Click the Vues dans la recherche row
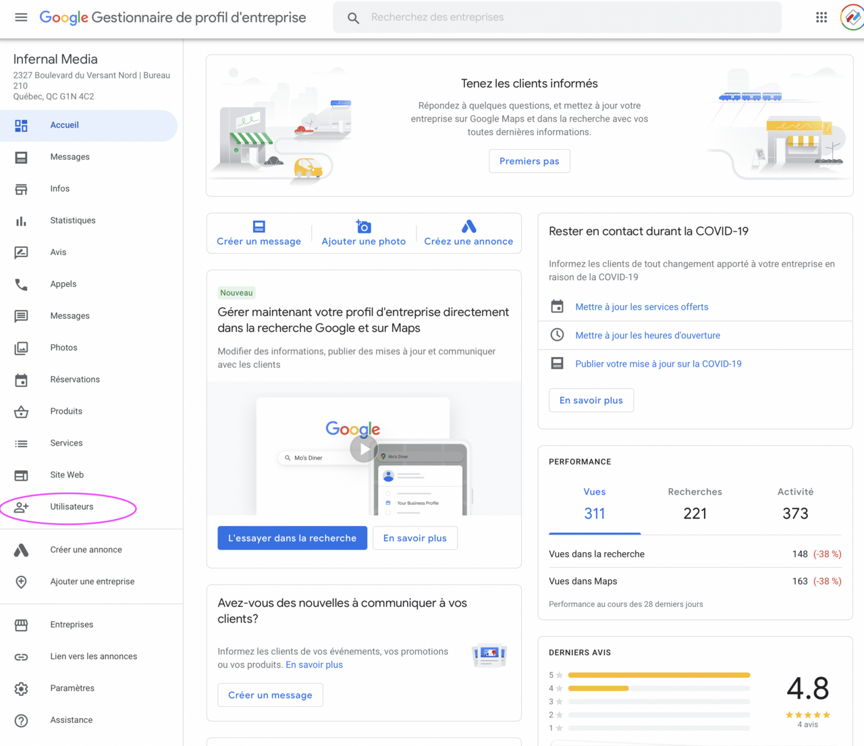 click(695, 554)
